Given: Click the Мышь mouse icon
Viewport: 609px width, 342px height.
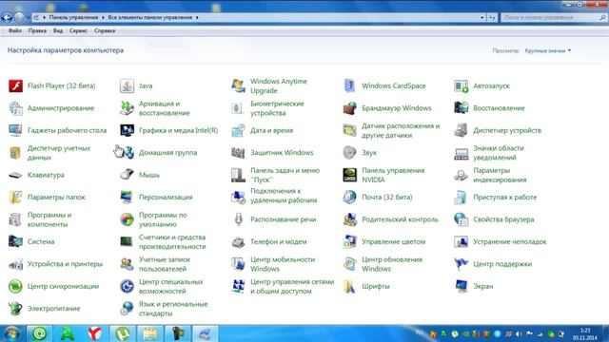Looking at the screenshot, I should tap(127, 175).
